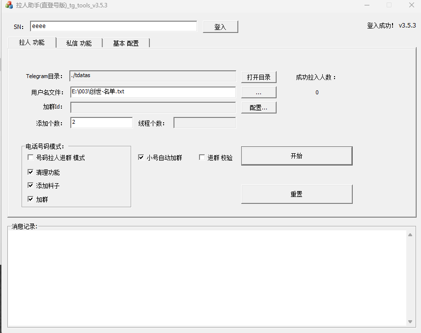Focus the 添加个数 number field

click(101, 122)
